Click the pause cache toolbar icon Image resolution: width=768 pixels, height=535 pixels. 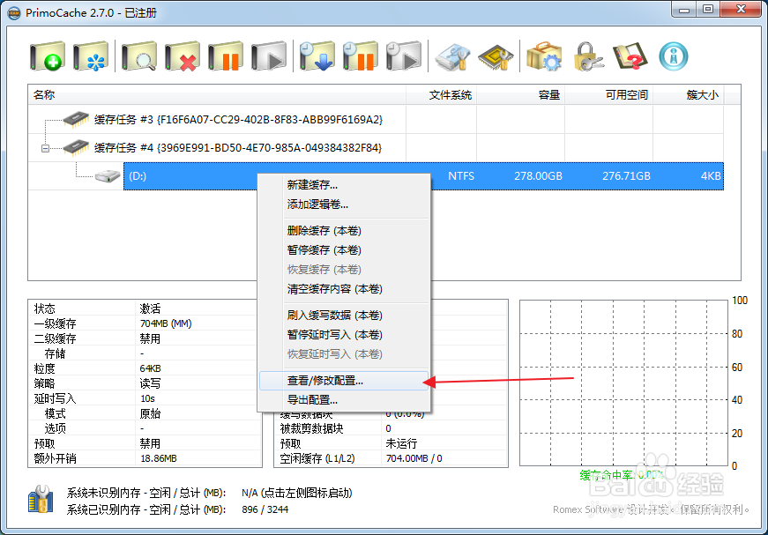pos(226,56)
